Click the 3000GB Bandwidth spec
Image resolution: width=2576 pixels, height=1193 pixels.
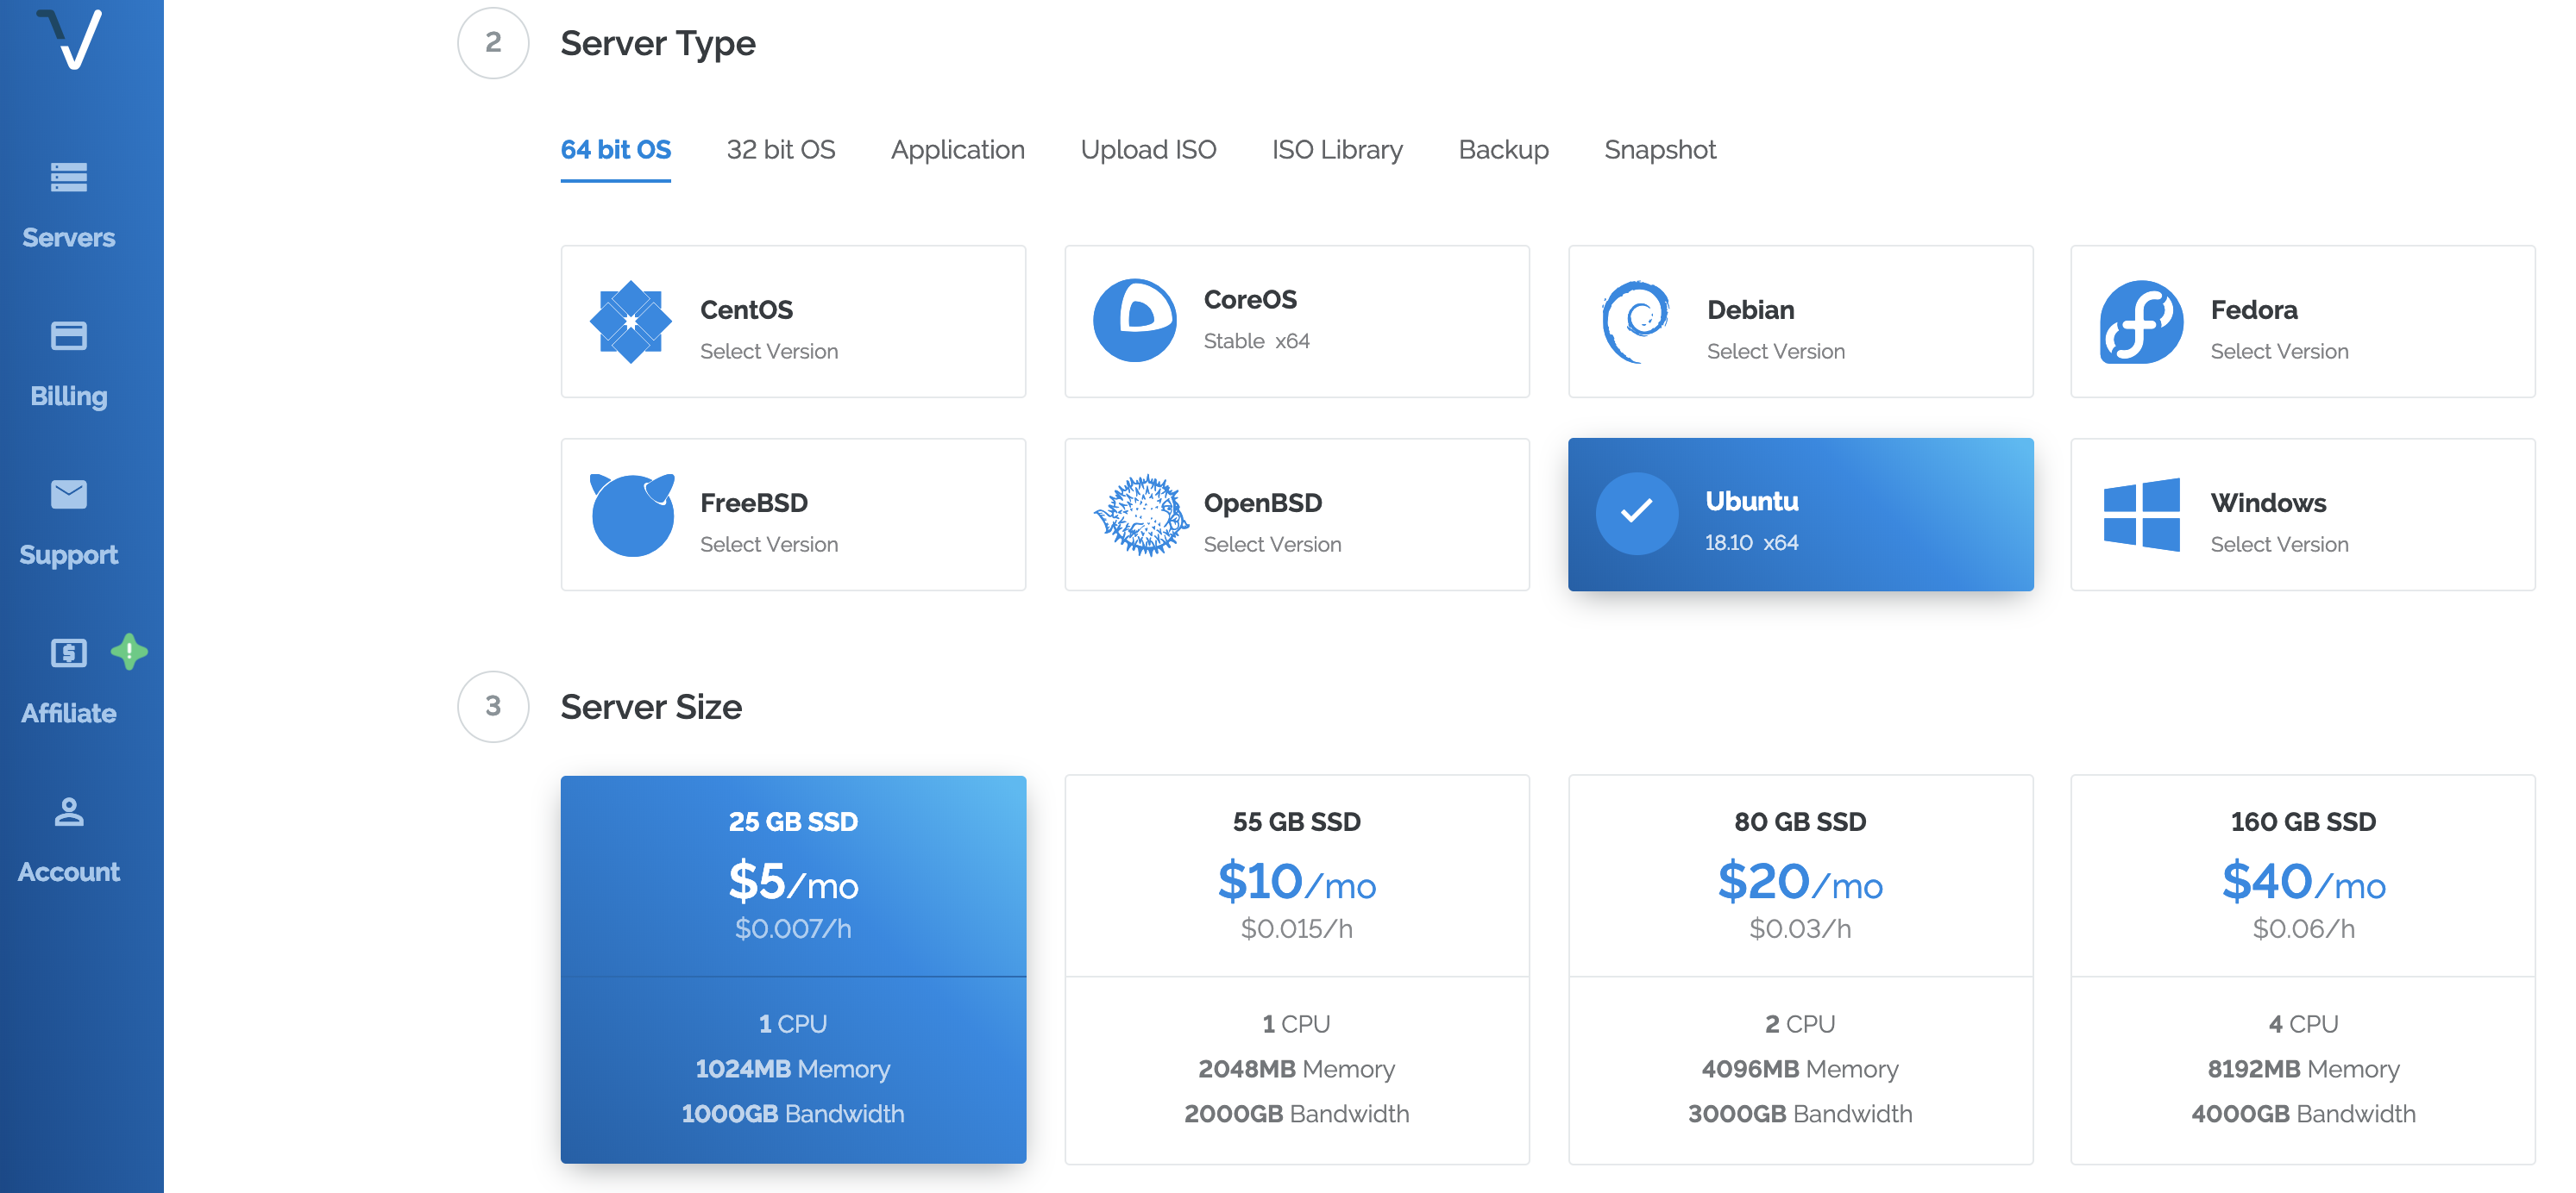click(1800, 1114)
